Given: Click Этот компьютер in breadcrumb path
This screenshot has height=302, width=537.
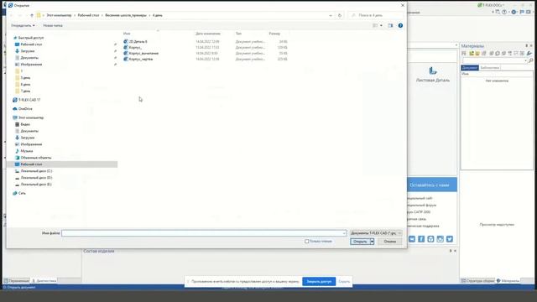Looking at the screenshot, I should pyautogui.click(x=59, y=15).
